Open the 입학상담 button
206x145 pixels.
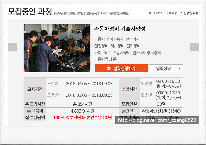(166, 68)
